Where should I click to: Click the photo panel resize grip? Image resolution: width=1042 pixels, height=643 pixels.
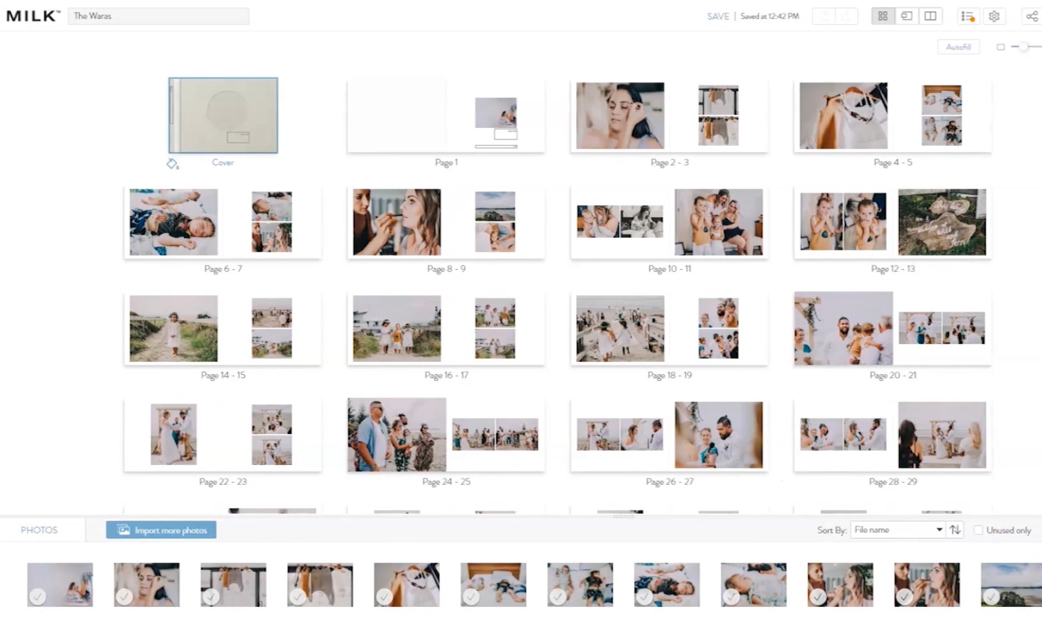tap(623, 517)
